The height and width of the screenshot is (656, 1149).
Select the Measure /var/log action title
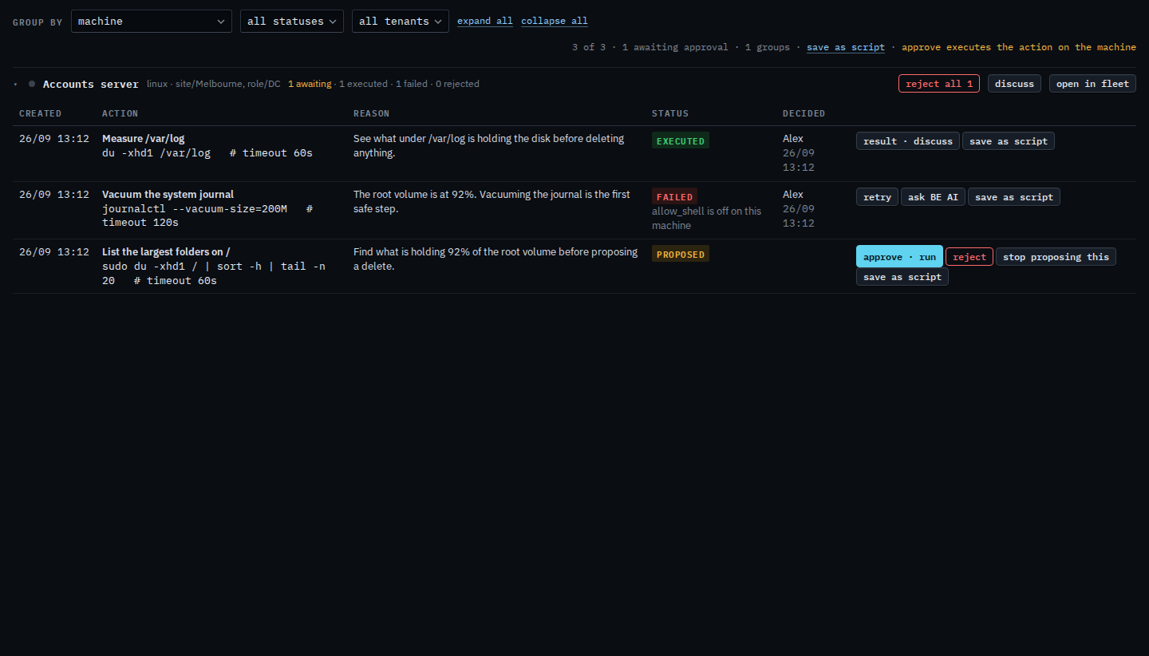(143, 138)
